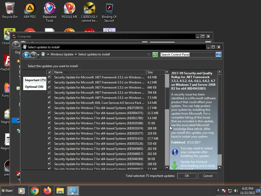Click the blue exclamation restart notice icon
The image size is (261, 196).
pyautogui.click(x=175, y=152)
